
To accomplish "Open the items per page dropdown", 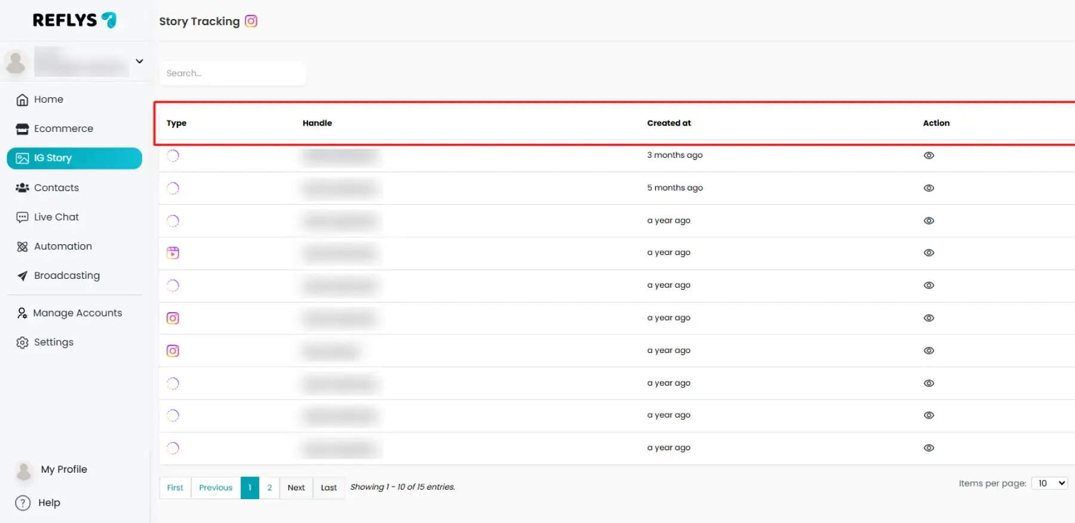I will [x=1049, y=483].
